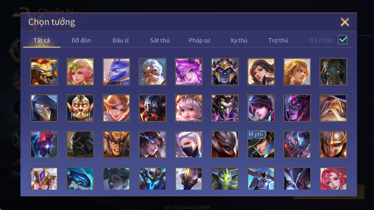Pick the hooded plague-mask hero portrait
This screenshot has width=374, height=210.
click(44, 108)
